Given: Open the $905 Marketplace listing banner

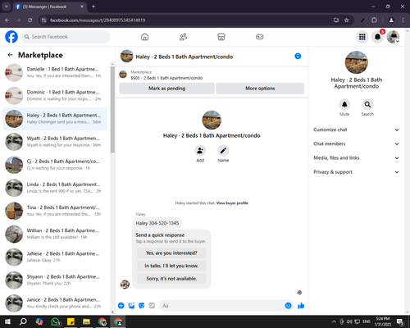Looking at the screenshot, I should (x=166, y=75).
